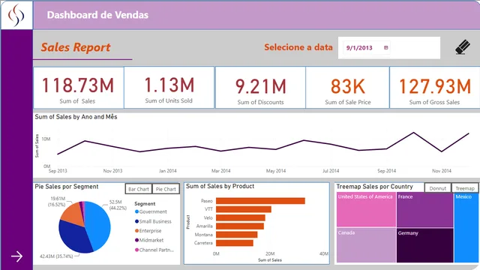
Task: Click the Nov 2014 axis label
Action: (442, 171)
